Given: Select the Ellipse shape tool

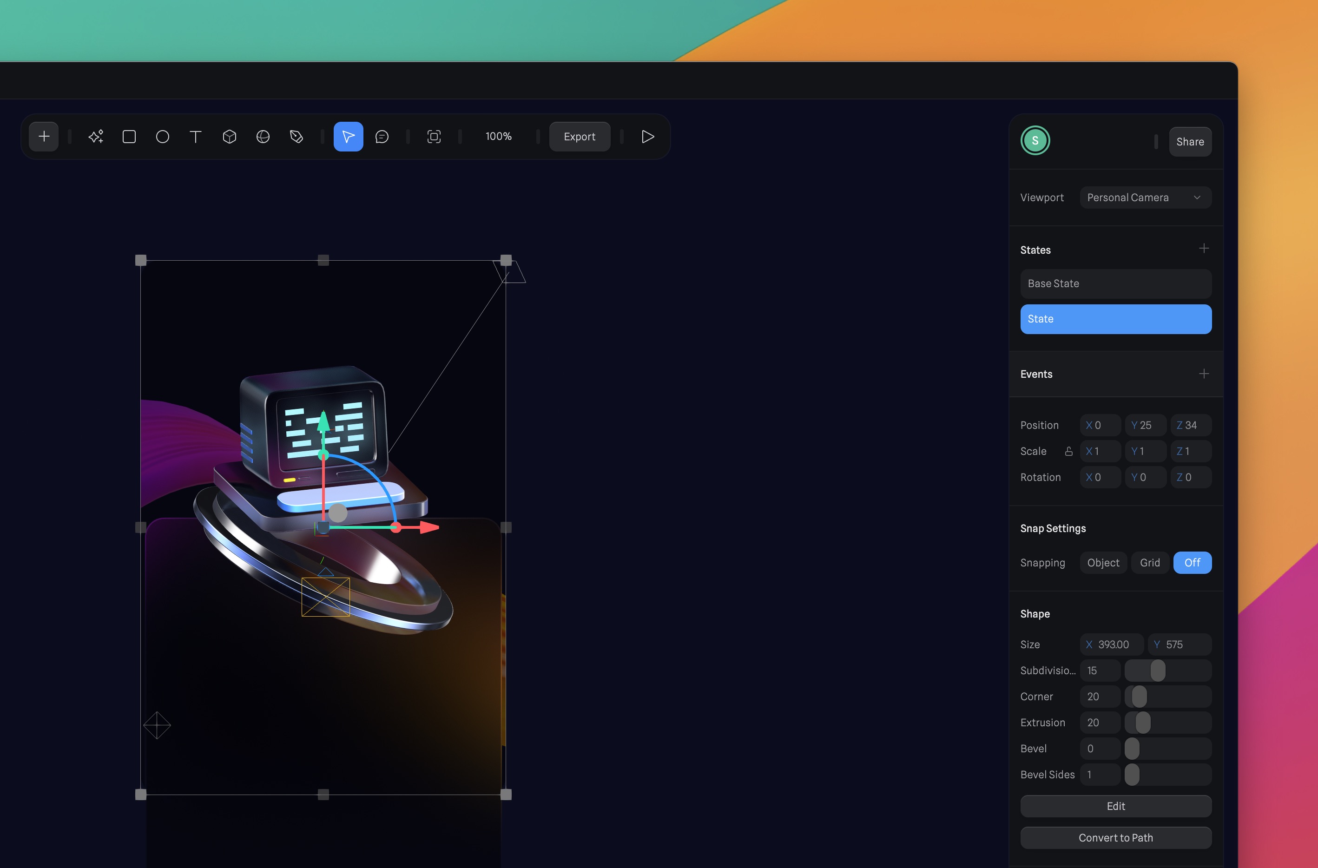Looking at the screenshot, I should tap(162, 136).
